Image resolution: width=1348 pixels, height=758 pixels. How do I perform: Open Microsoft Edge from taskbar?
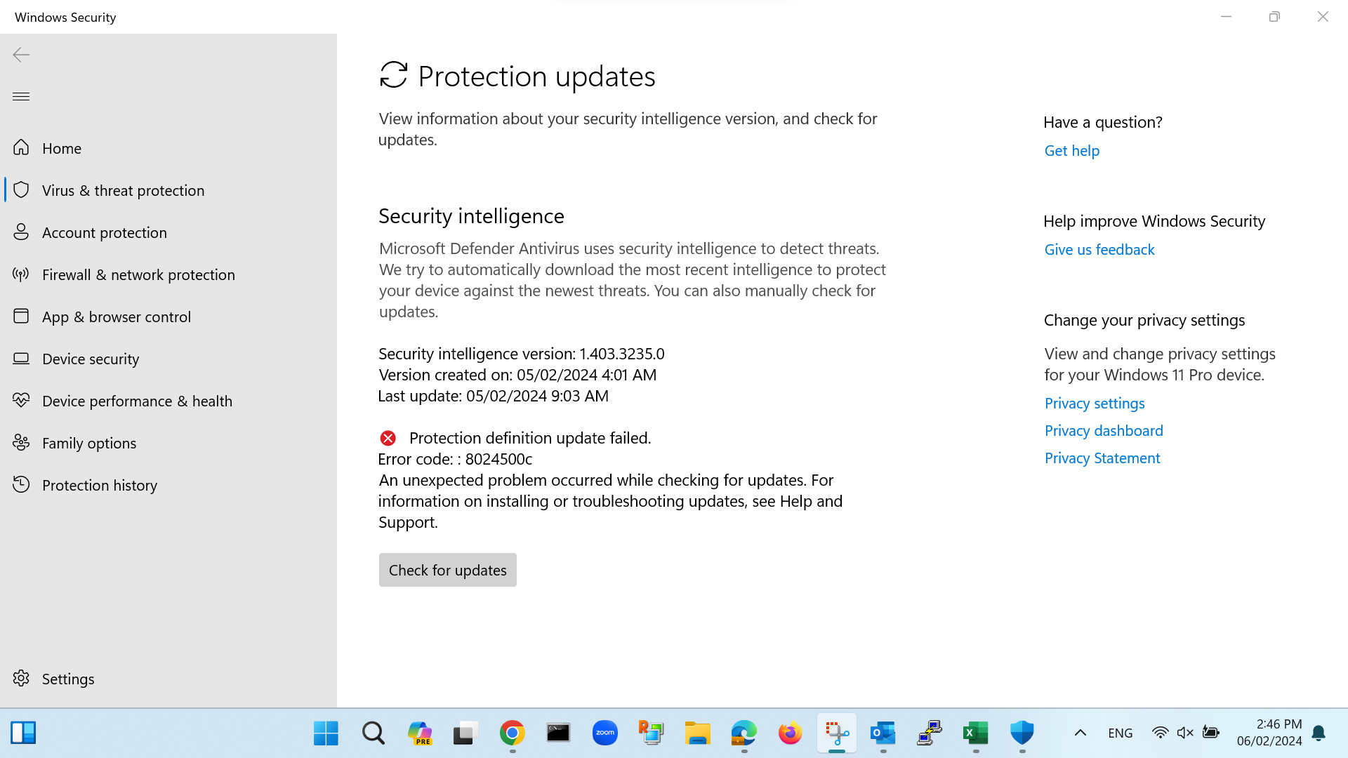coord(744,733)
